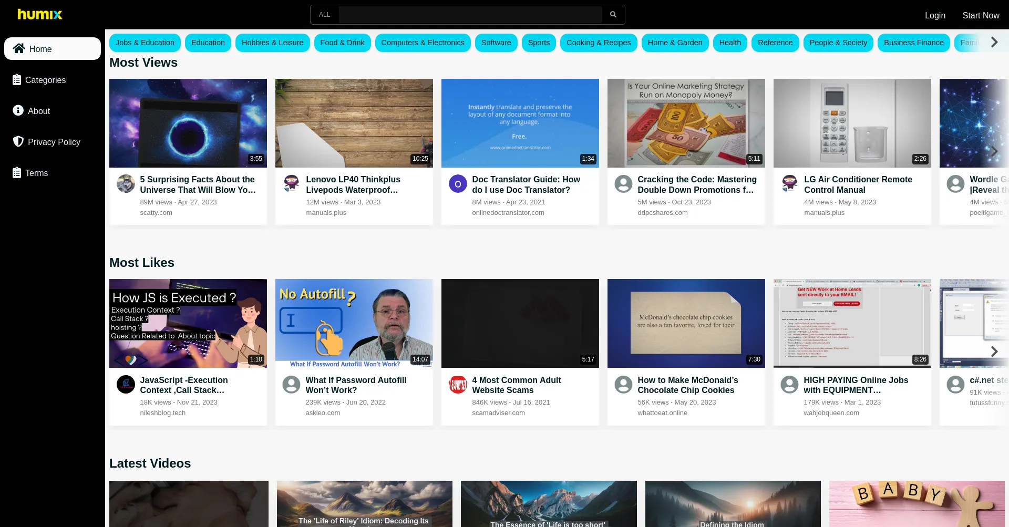Click into the search input field

[470, 15]
